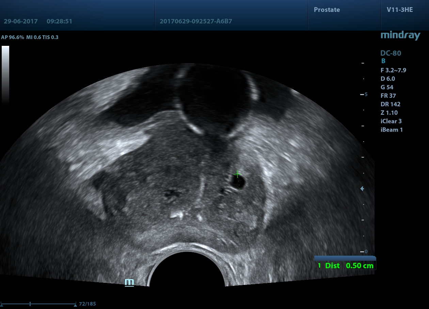Click the depth D 6.0 parameter
The image size is (429, 309).
[x=388, y=79]
